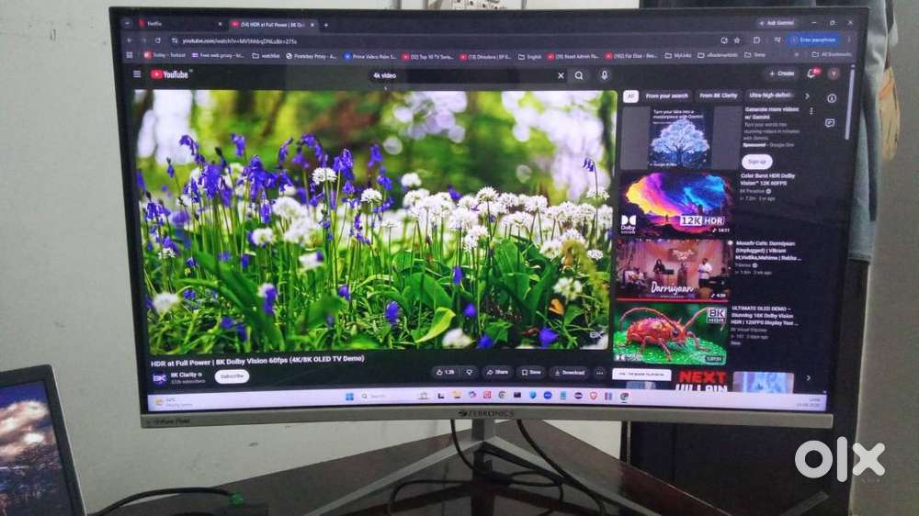The height and width of the screenshot is (516, 919).
Task: Open the info icon on right side panel
Action: pos(832,98)
